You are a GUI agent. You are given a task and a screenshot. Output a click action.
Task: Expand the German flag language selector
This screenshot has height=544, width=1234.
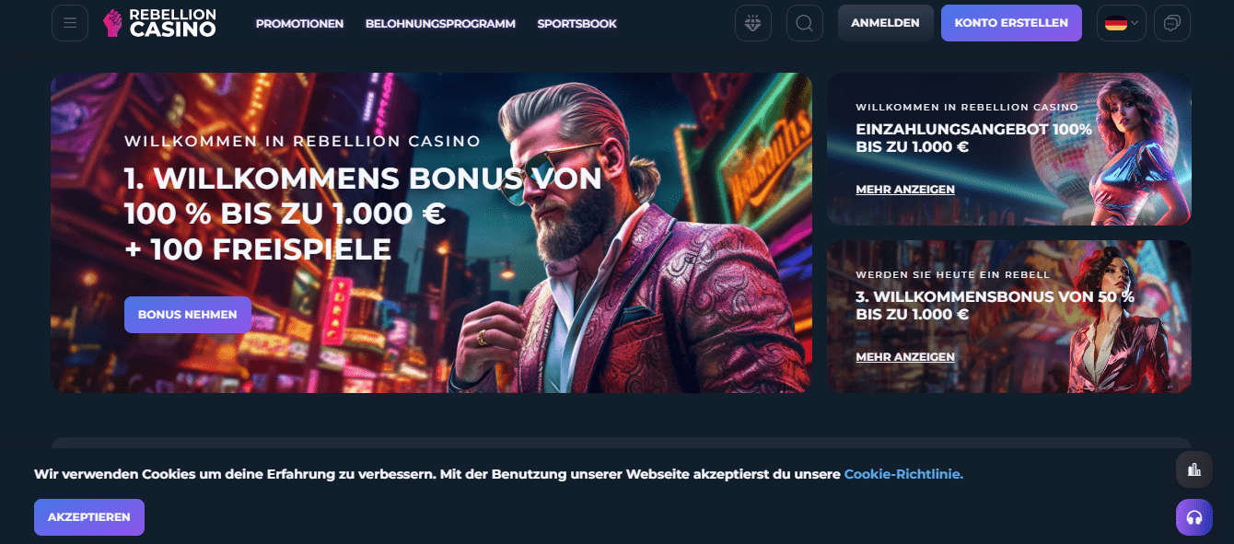click(x=1122, y=23)
